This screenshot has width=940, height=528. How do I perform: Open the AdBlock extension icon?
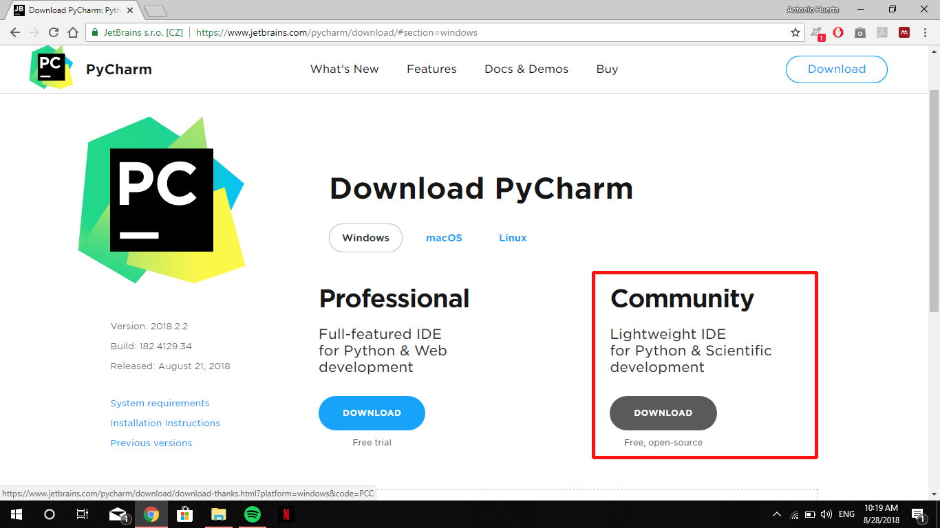837,32
